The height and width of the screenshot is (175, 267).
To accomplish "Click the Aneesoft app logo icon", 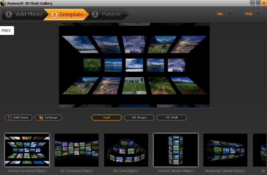I will click(3, 3).
